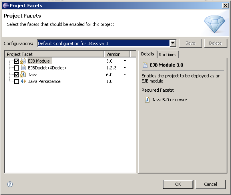Viewport: 231px width, 195px height.
Task: Click the OK button
Action: (178, 184)
